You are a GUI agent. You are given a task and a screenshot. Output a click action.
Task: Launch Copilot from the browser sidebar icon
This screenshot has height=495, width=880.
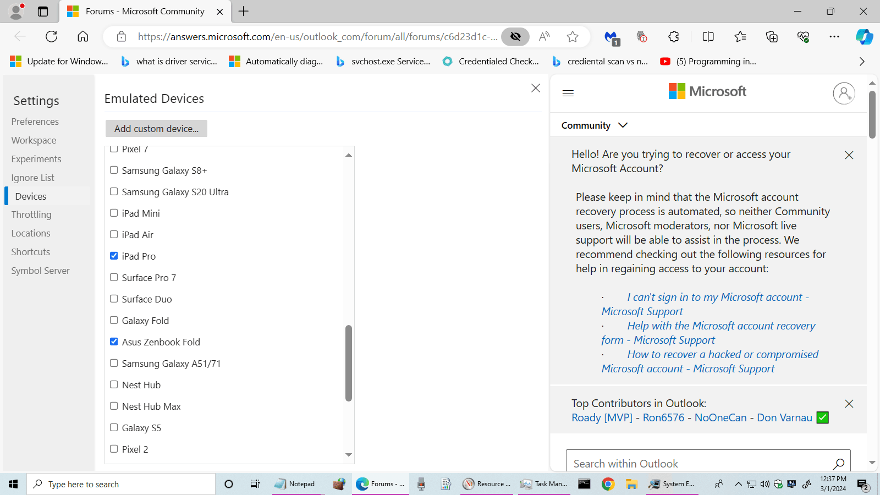click(864, 36)
